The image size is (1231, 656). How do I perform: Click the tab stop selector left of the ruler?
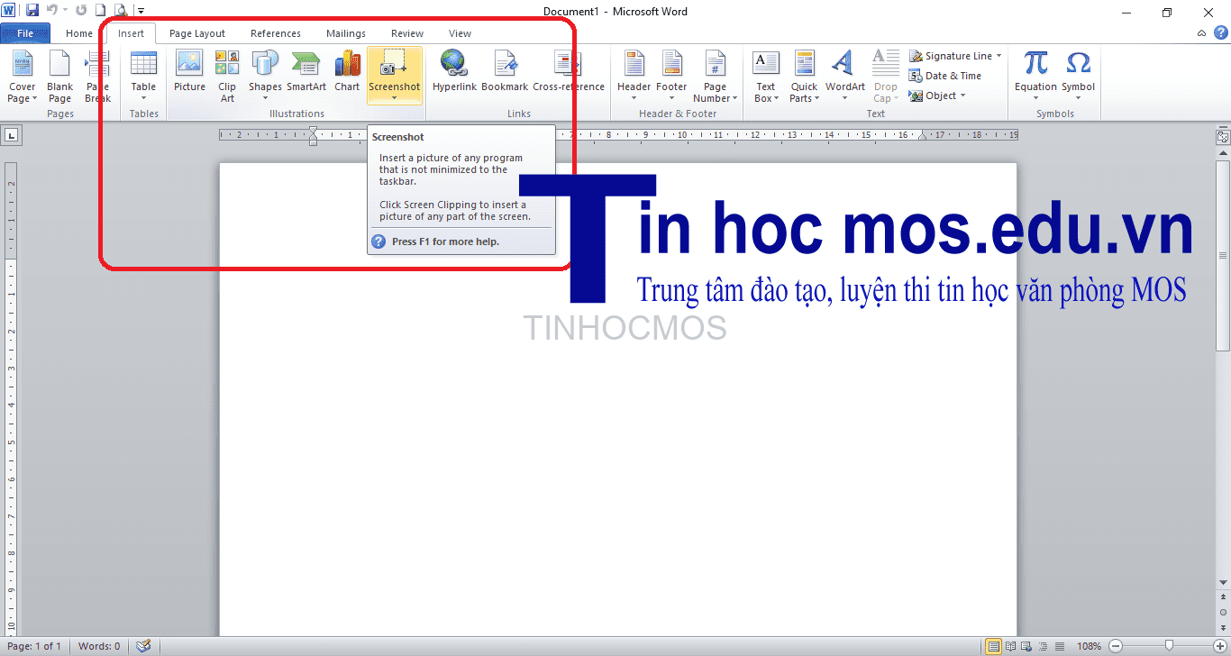pos(12,135)
